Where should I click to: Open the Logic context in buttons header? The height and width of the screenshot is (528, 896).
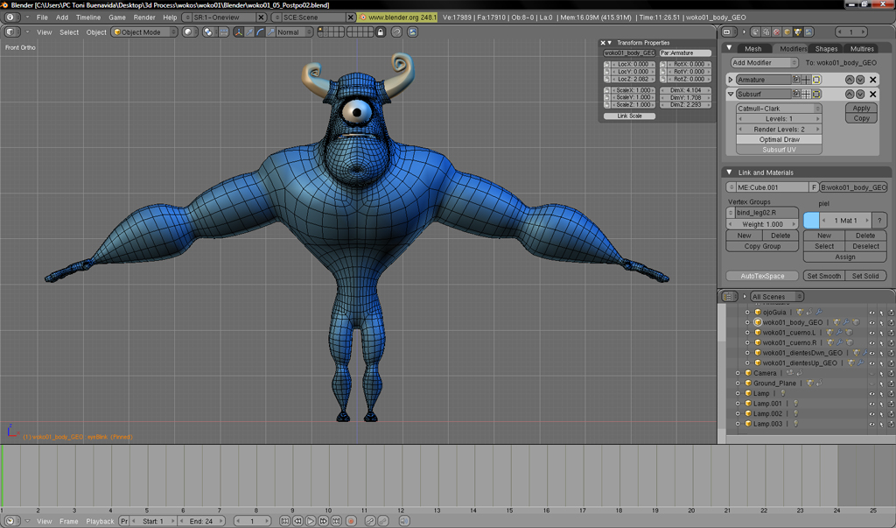point(755,32)
